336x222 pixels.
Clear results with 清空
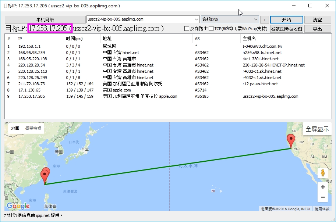coord(317,20)
